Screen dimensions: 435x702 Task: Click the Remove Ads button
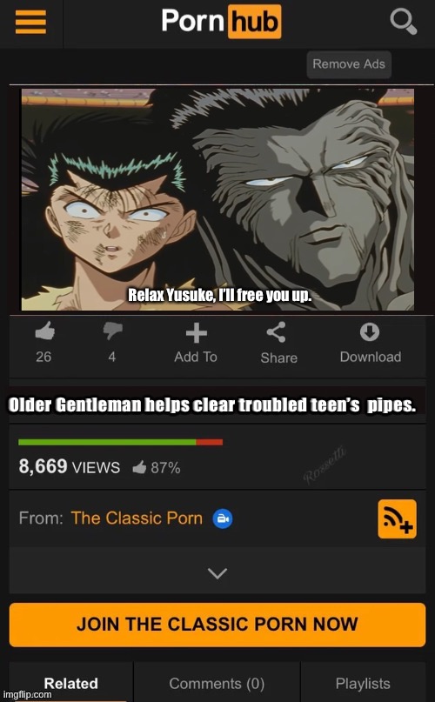click(349, 64)
